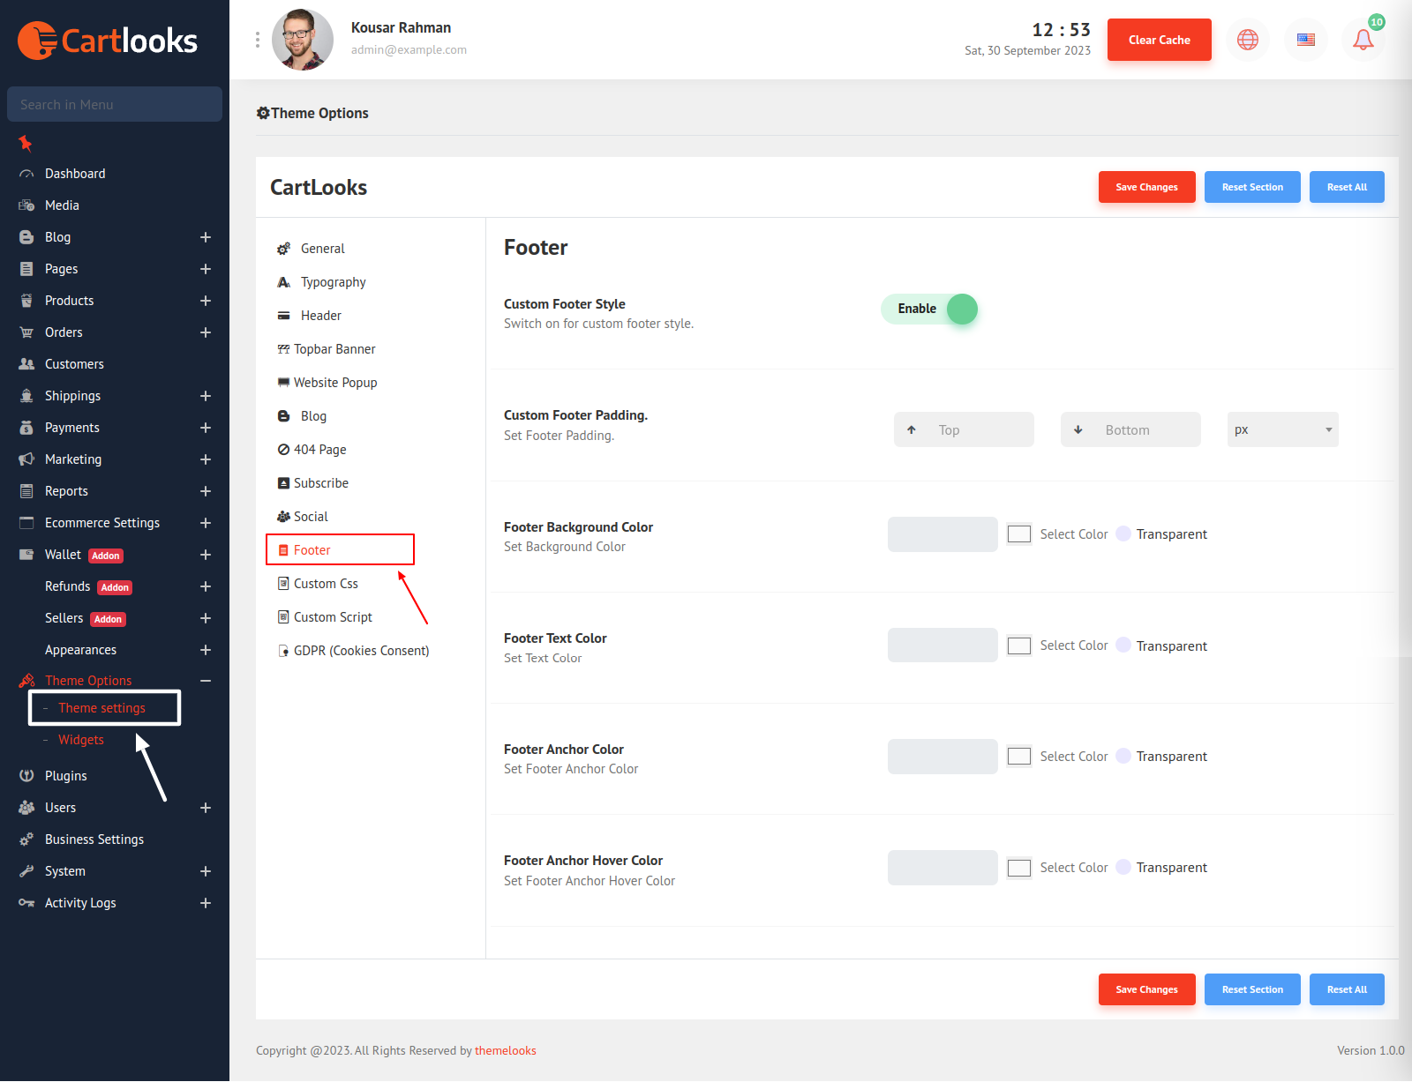Click the US flag language icon
The image size is (1412, 1082).
(1306, 40)
